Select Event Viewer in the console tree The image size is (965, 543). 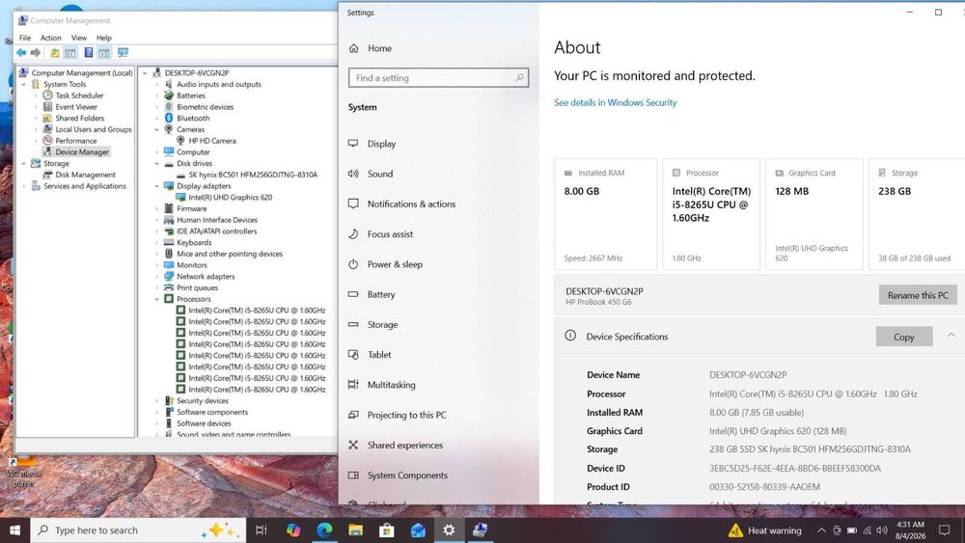(x=76, y=107)
